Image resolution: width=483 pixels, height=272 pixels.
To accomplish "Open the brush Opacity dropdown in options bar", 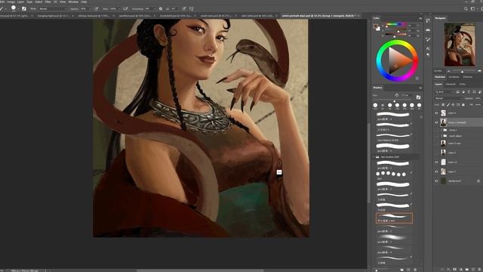I will [x=90, y=8].
